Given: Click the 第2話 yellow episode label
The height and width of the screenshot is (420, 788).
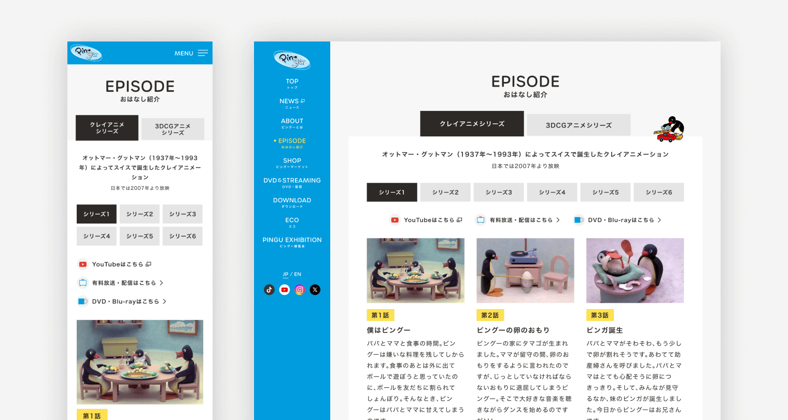Looking at the screenshot, I should click(490, 315).
